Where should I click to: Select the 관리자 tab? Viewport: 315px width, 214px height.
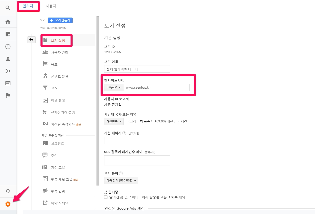click(28, 6)
